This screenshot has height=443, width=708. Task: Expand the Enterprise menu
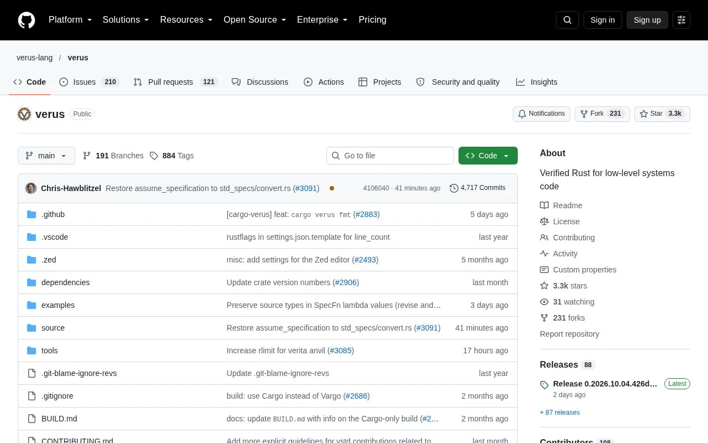click(x=322, y=20)
